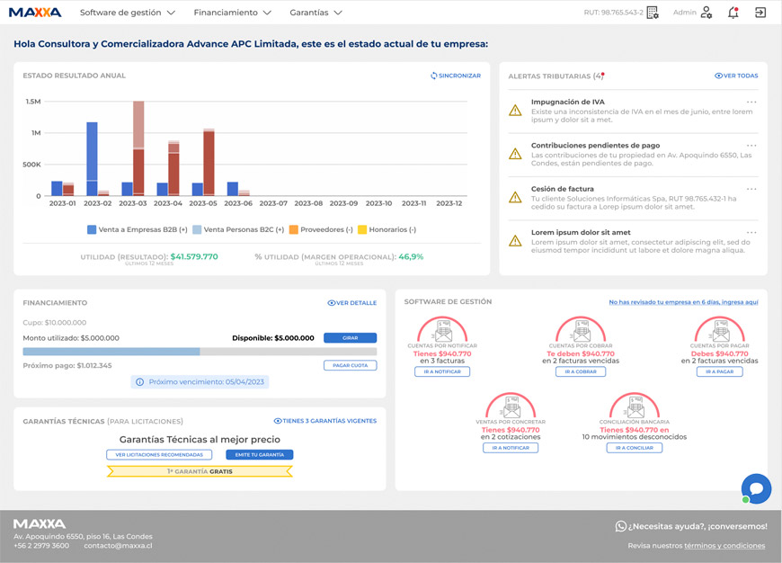
Task: Click the Admin label in header
Action: [684, 13]
